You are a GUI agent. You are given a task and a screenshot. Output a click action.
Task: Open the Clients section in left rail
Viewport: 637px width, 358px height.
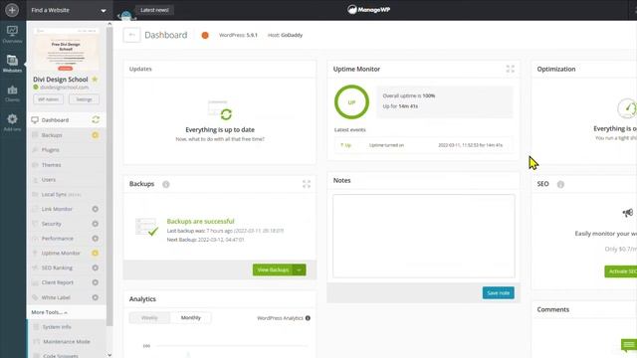coord(12,93)
